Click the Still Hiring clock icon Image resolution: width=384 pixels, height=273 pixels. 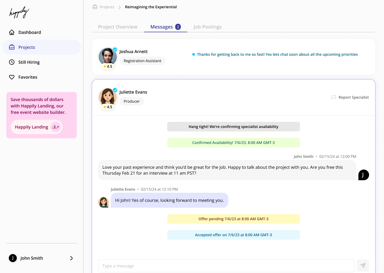point(12,62)
